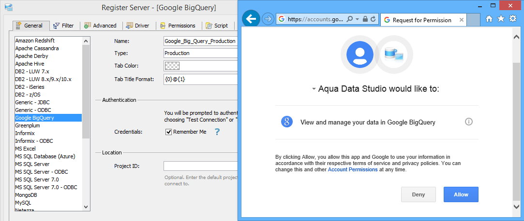Screen dimensions: 524x221
Task: Click the Tab Color swatch
Action: [x=171, y=66]
